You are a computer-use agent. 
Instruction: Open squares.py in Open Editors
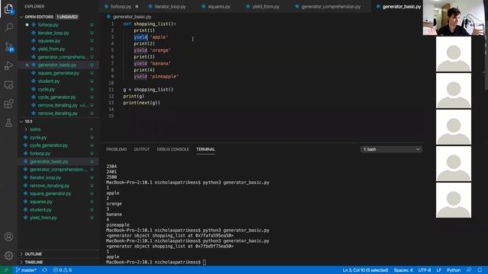click(x=49, y=41)
